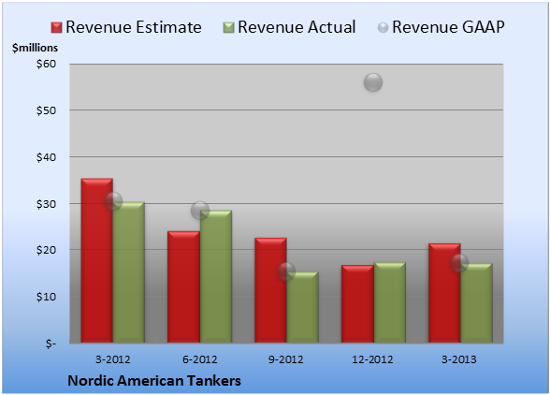Select the red estimate bar for 9-2012
Viewport: 550px width, 395px height.
[270, 290]
